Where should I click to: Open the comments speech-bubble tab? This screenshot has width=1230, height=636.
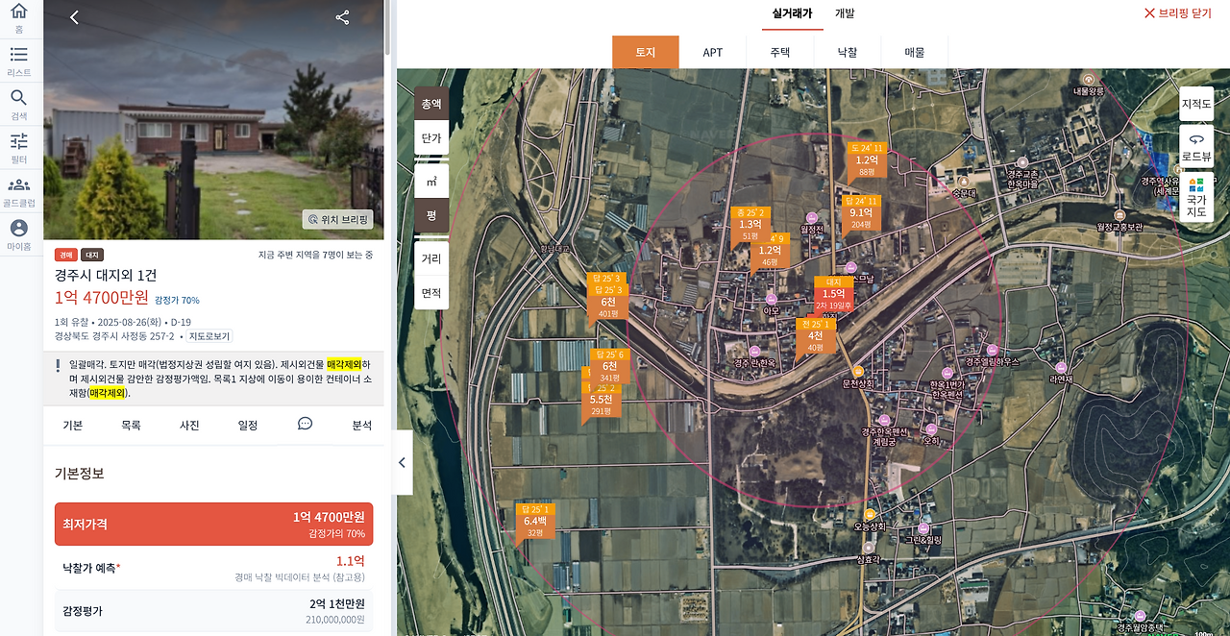click(305, 424)
